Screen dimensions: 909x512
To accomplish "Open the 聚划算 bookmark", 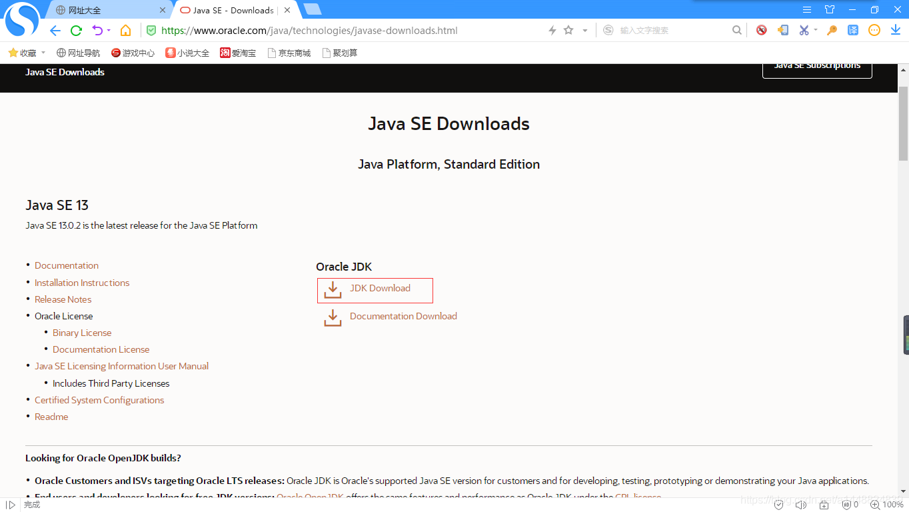I will pyautogui.click(x=340, y=53).
